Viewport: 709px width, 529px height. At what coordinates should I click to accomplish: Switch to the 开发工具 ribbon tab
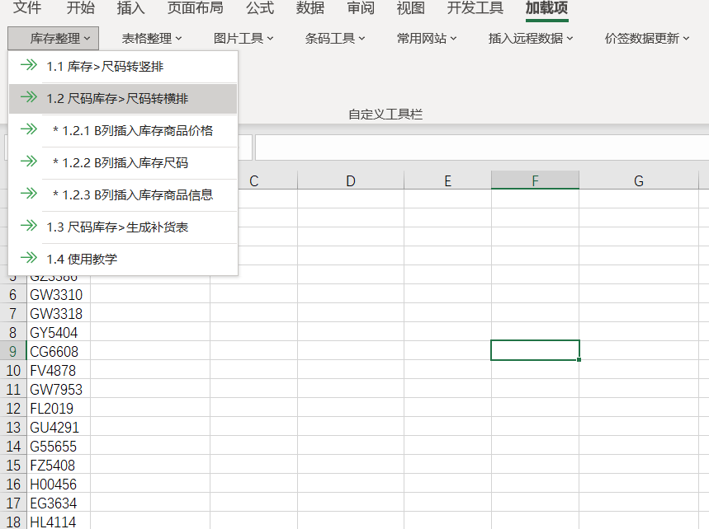[475, 7]
